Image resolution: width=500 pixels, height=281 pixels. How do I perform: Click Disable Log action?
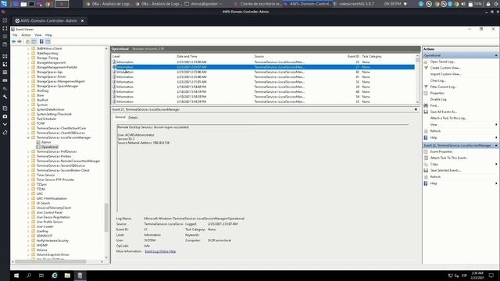(x=438, y=99)
